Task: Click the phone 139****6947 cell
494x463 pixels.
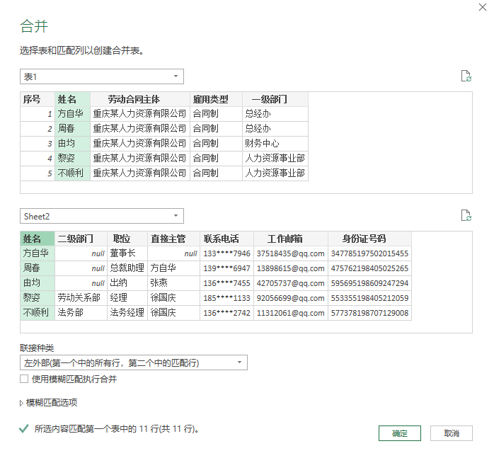Action: point(227,268)
